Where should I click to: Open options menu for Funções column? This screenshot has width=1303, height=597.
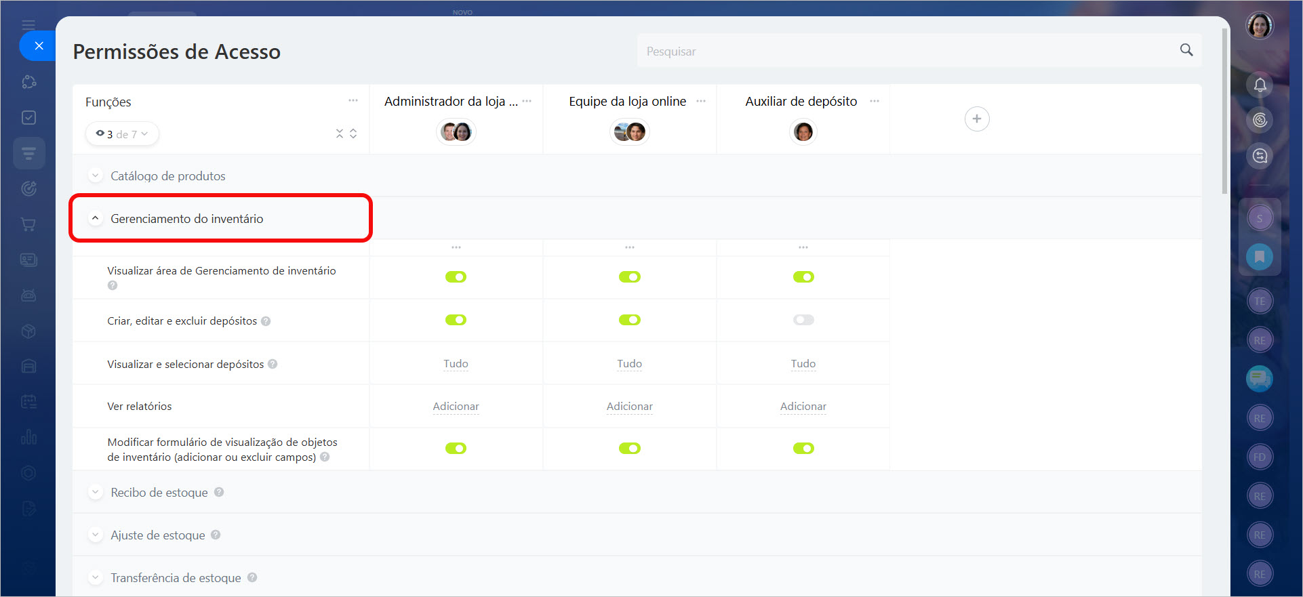click(x=353, y=100)
